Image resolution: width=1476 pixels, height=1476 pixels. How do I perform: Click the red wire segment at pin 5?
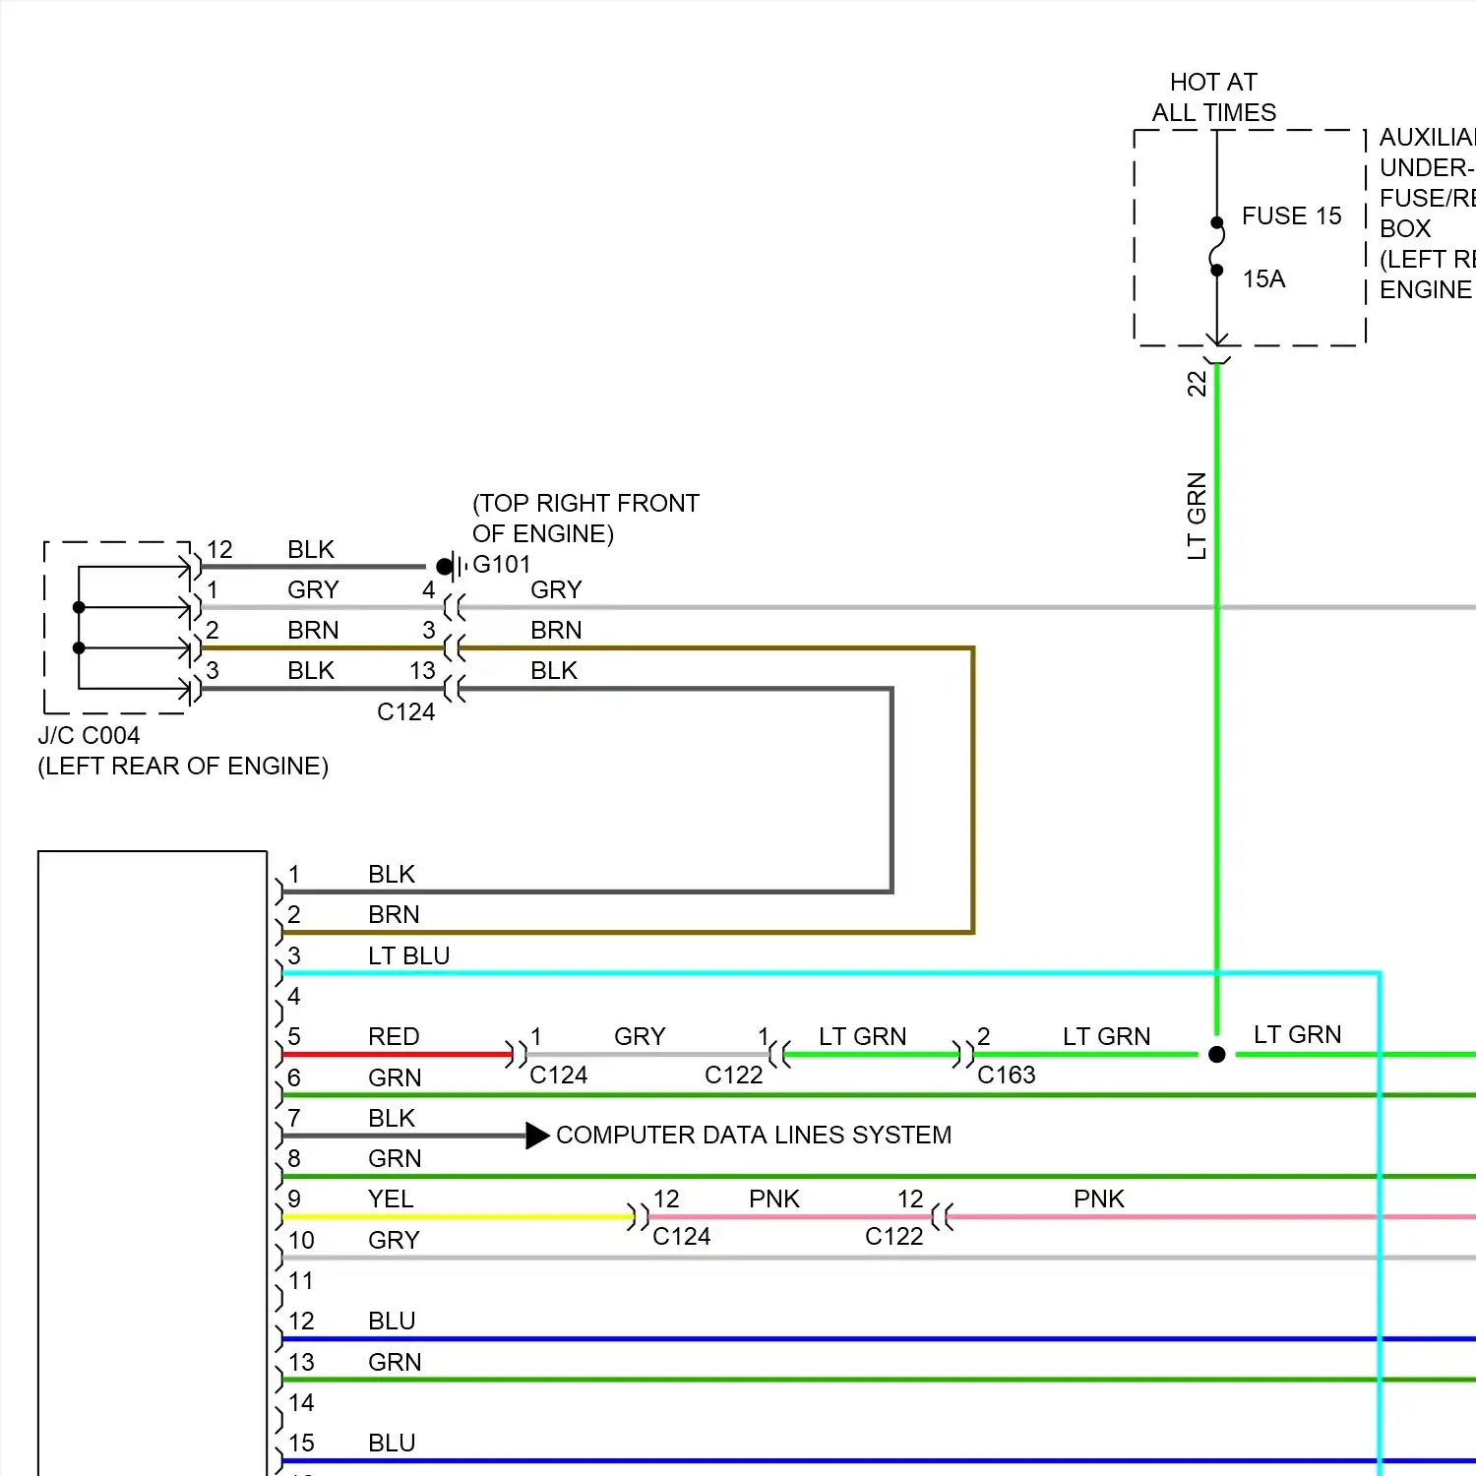coord(394,1055)
